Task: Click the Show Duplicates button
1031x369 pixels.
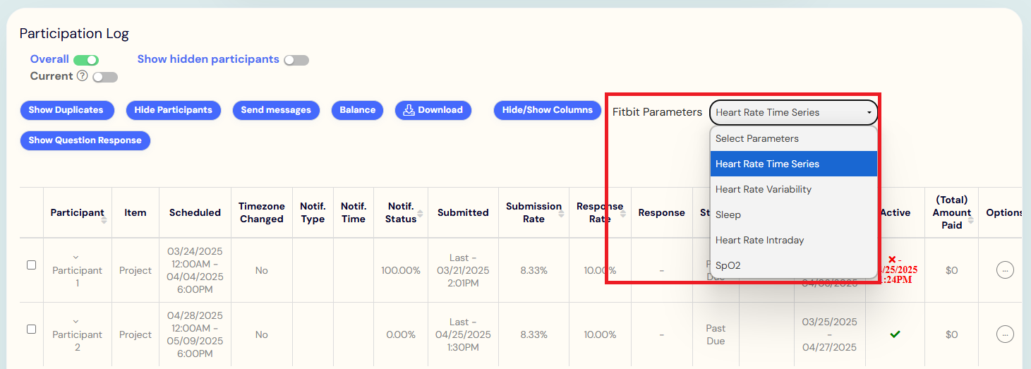Action: coord(66,110)
